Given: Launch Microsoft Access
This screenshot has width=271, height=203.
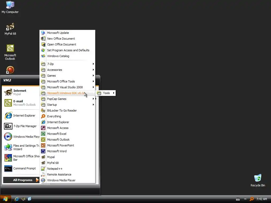Looking at the screenshot, I should pyautogui.click(x=67, y=128).
